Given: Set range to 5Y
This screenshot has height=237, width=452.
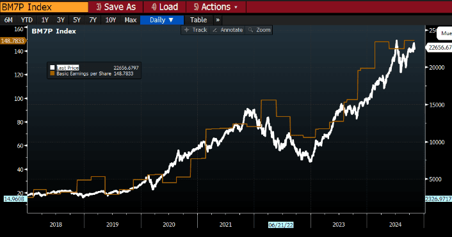Looking at the screenshot, I should [77, 20].
